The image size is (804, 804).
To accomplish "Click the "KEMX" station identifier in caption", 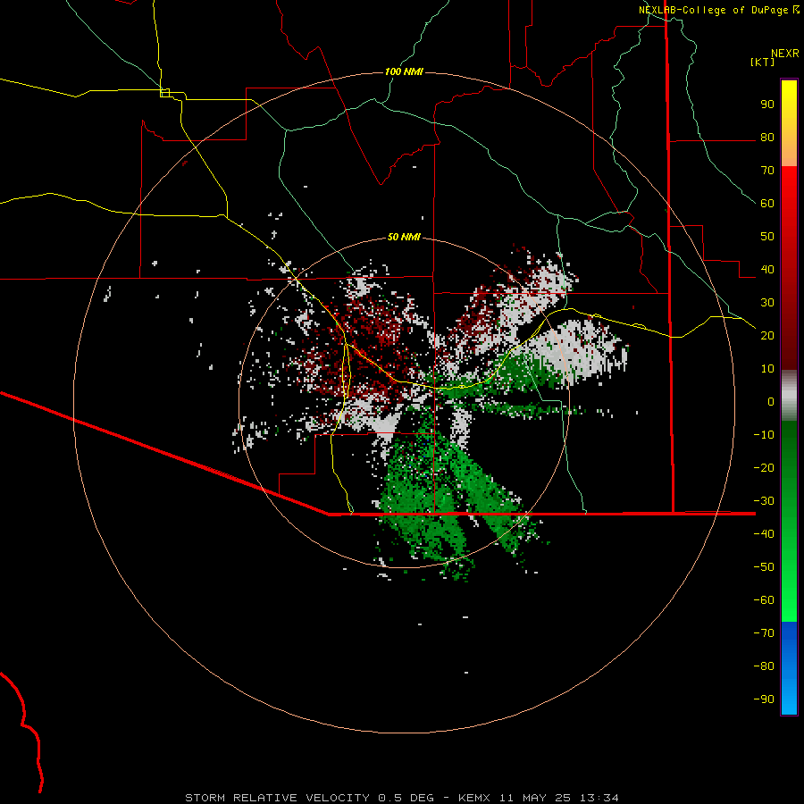I will tap(474, 798).
